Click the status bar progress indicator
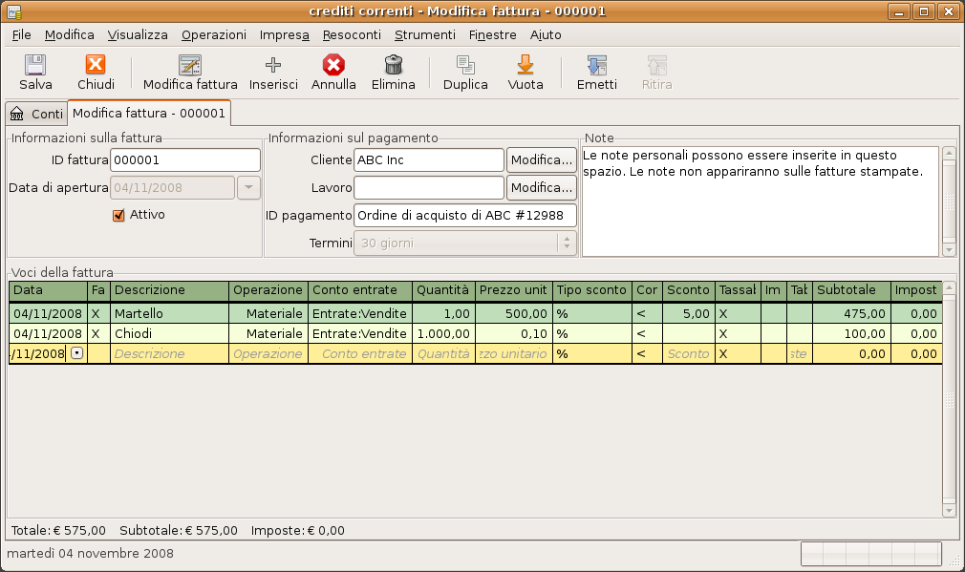The height and width of the screenshot is (572, 965). [x=870, y=554]
